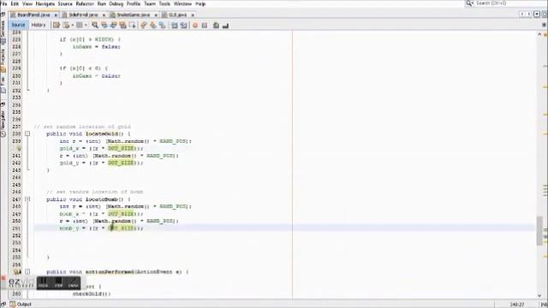Image resolution: width=548 pixels, height=308 pixels.
Task: Close the GUI.java tab
Action: [193, 15]
